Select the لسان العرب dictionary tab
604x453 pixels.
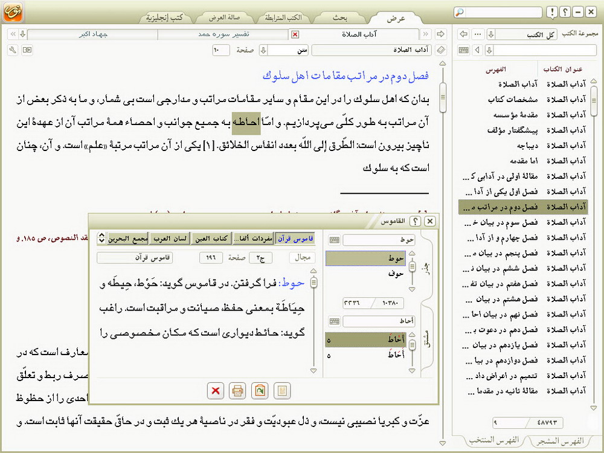pyautogui.click(x=170, y=239)
